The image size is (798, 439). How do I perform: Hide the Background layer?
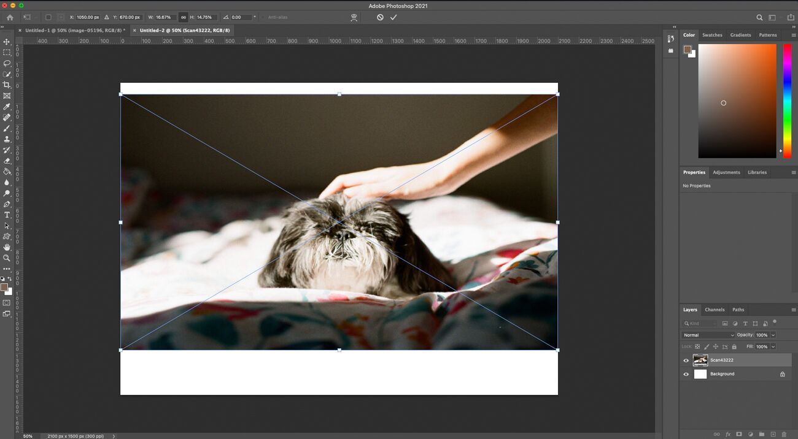(686, 373)
